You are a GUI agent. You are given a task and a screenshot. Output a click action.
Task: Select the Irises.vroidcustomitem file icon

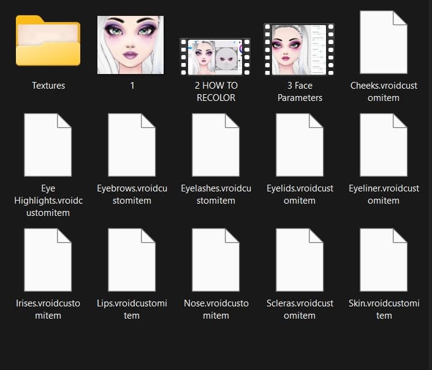click(48, 260)
